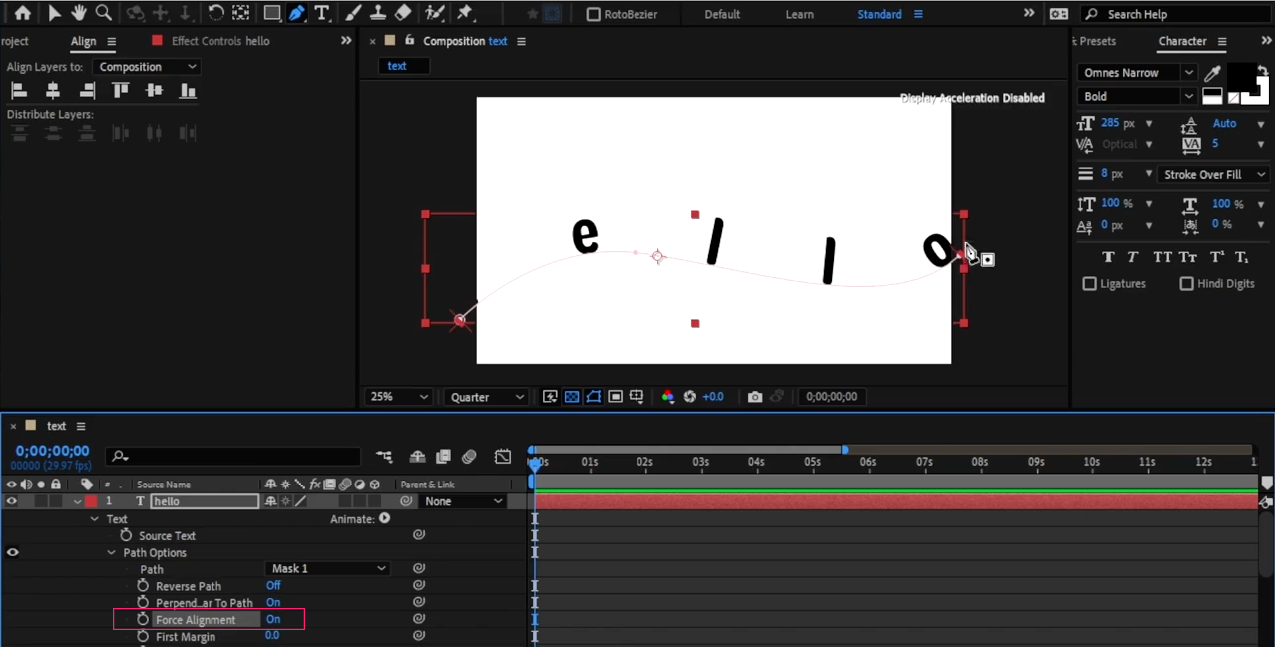Pick the Rectangle shape tool
This screenshot has width=1275, height=647.
click(x=271, y=14)
